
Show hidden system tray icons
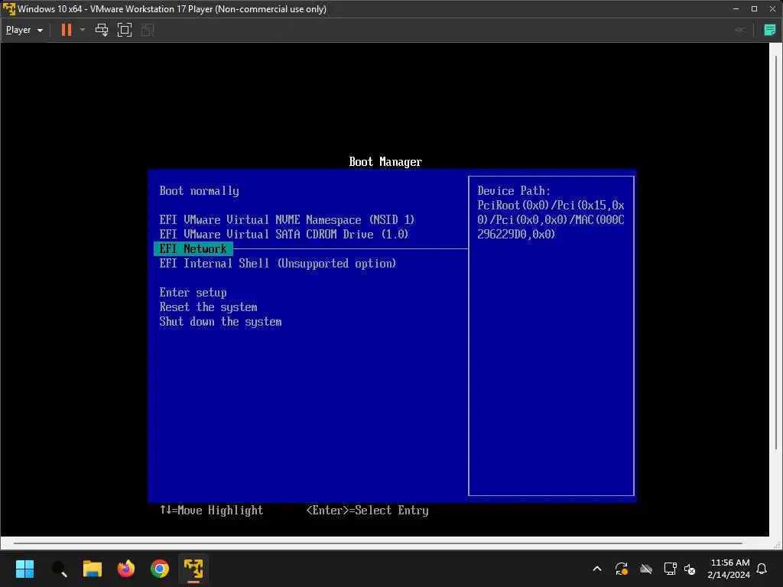pyautogui.click(x=596, y=569)
